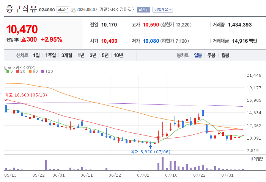Image resolution: width=266 pixels, height=182 pixels.
Task: Click the 흥구석유 stock name heading
Action: click(x=22, y=9)
